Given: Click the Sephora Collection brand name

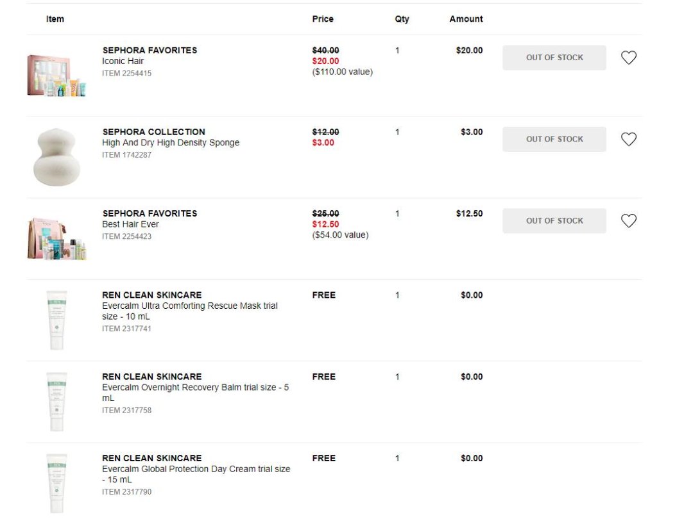Looking at the screenshot, I should click(153, 132).
